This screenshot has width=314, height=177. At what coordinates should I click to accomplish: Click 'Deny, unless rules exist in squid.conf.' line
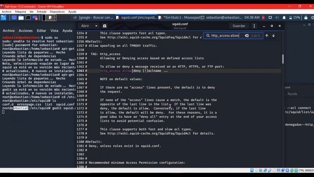pyautogui.click(x=125, y=146)
